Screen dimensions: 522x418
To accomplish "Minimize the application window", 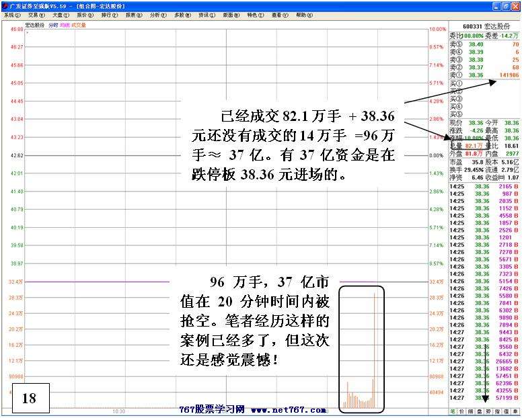I will [497, 6].
